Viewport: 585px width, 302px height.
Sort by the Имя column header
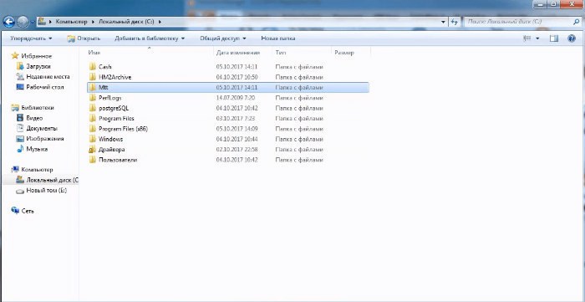pyautogui.click(x=150, y=53)
